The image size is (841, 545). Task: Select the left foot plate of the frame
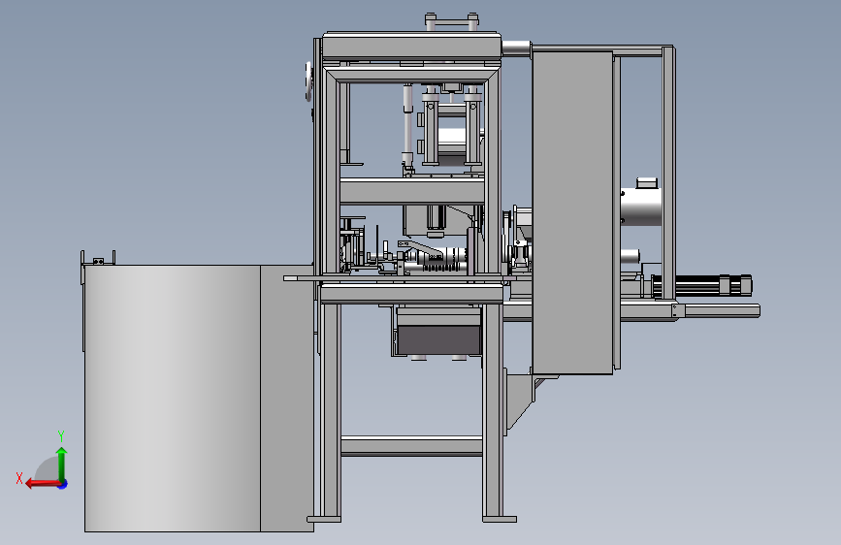pyautogui.click(x=323, y=519)
